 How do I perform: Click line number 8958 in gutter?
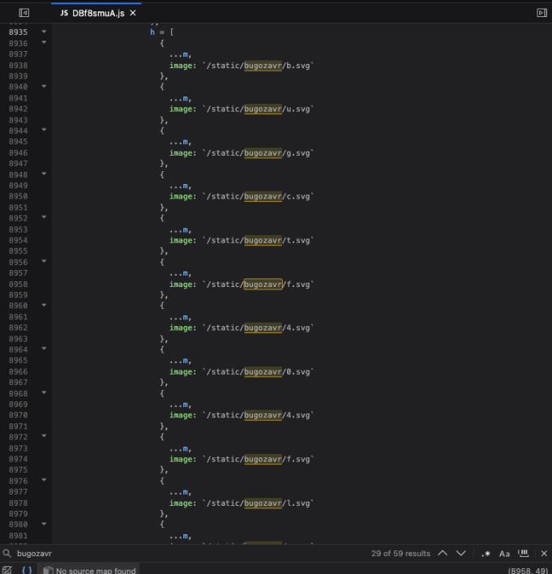click(18, 285)
